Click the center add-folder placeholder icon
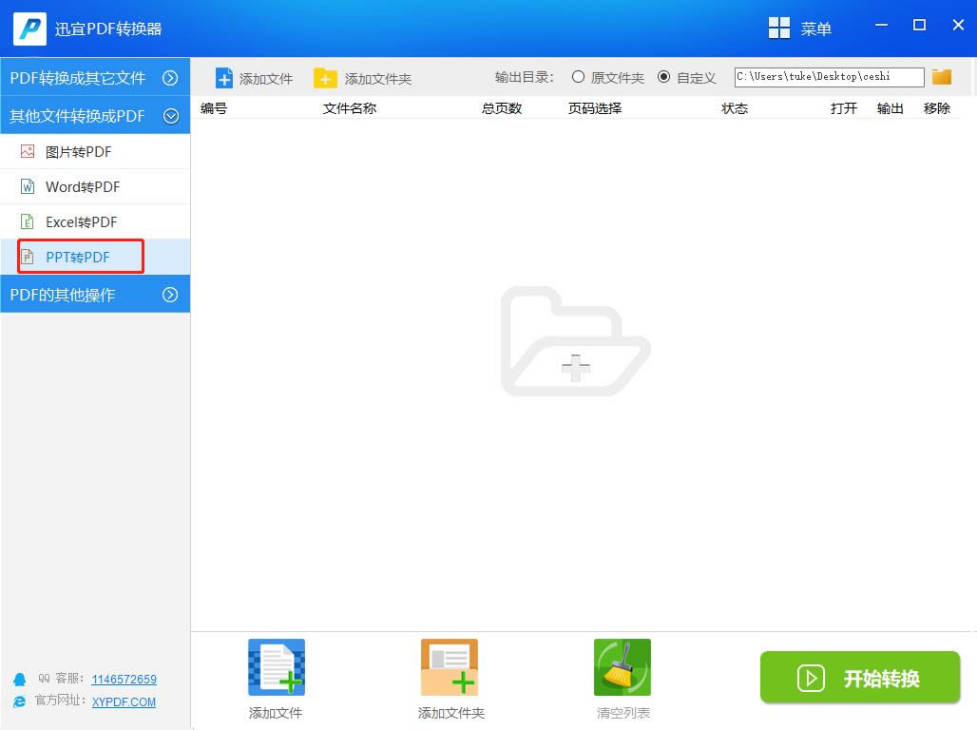This screenshot has width=977, height=730. pos(575,341)
